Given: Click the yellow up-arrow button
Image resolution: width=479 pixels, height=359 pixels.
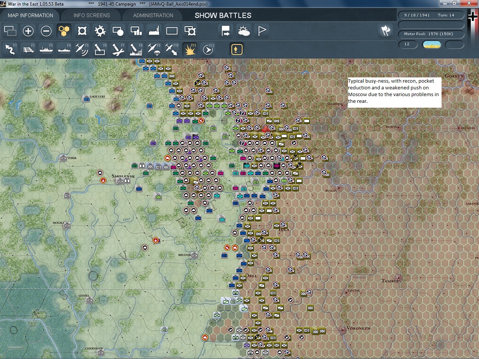Looking at the screenshot, I should coord(236,49).
